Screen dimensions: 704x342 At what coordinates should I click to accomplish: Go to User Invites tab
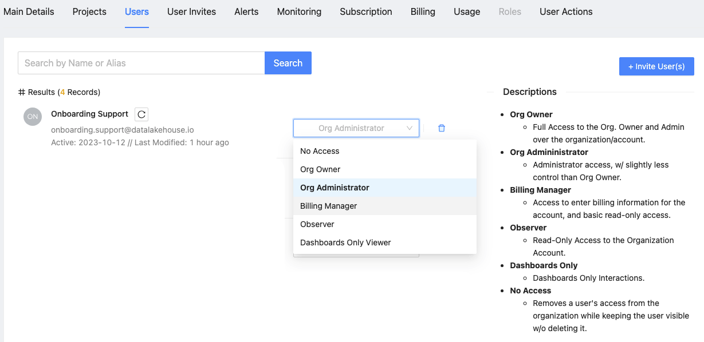click(x=191, y=11)
